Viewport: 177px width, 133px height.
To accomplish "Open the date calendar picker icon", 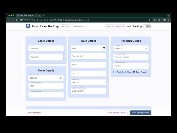I will coord(104,48).
